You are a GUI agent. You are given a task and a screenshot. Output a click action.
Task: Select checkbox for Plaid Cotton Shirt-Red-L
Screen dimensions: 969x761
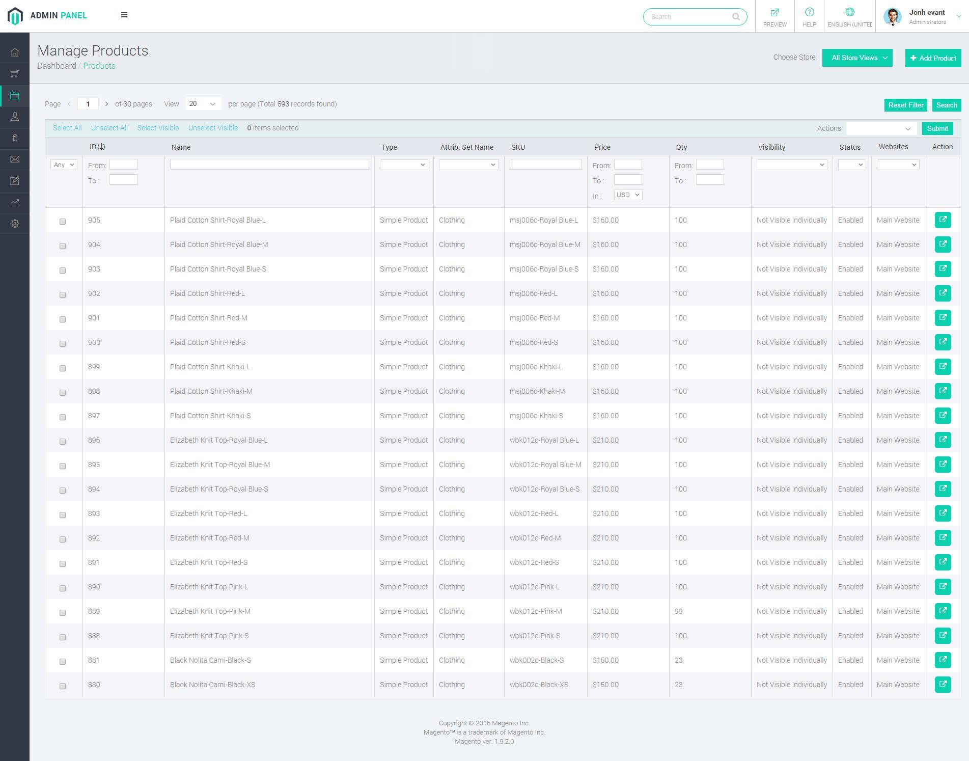(63, 295)
